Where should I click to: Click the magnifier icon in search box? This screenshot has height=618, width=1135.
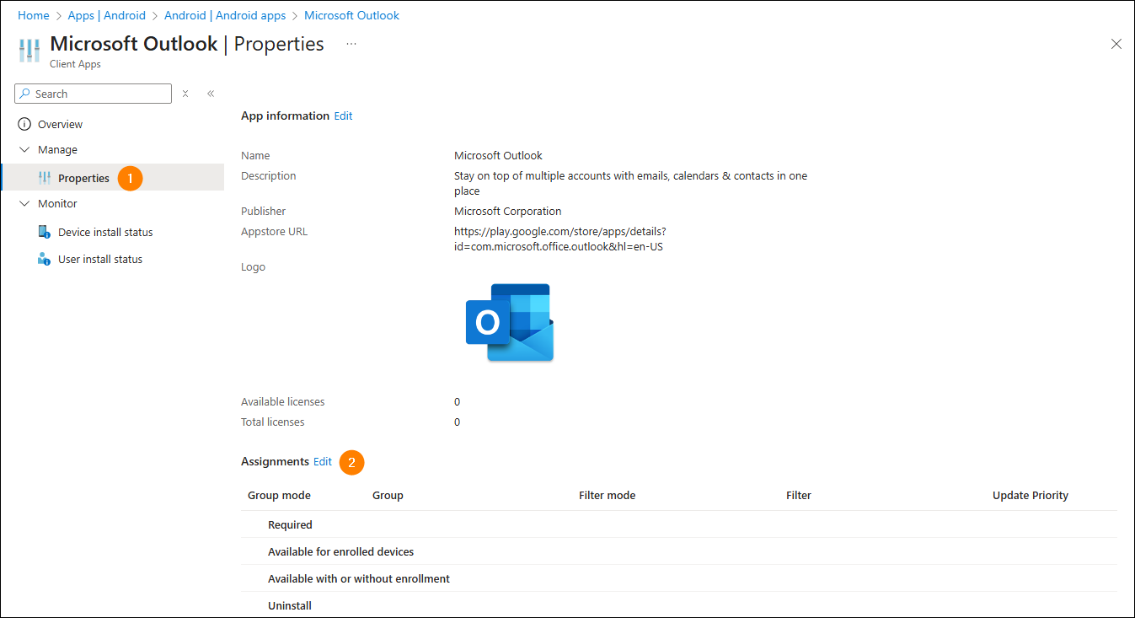point(25,94)
